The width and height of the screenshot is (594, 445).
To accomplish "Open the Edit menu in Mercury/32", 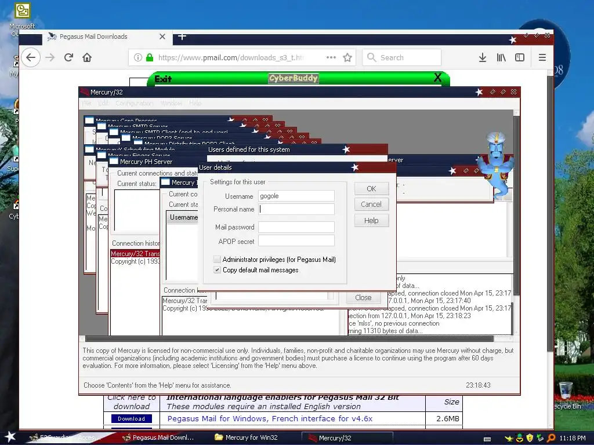I will coord(103,103).
